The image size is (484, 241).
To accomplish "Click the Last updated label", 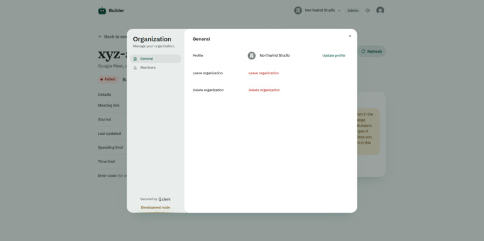I will pos(109,134).
